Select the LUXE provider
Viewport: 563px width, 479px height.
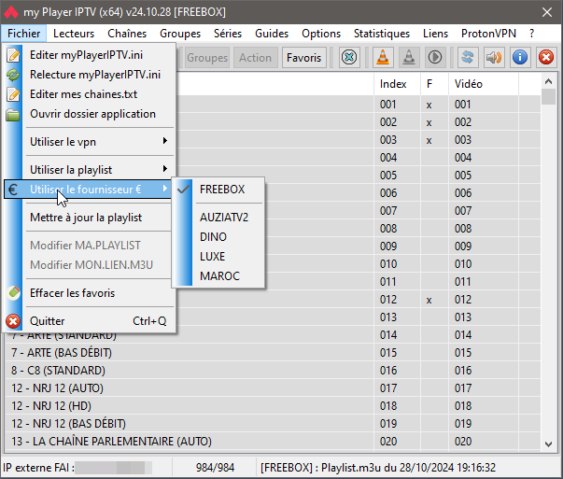click(x=212, y=257)
